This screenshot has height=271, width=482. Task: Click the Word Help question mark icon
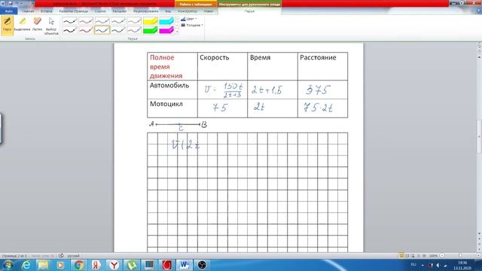[x=479, y=11]
